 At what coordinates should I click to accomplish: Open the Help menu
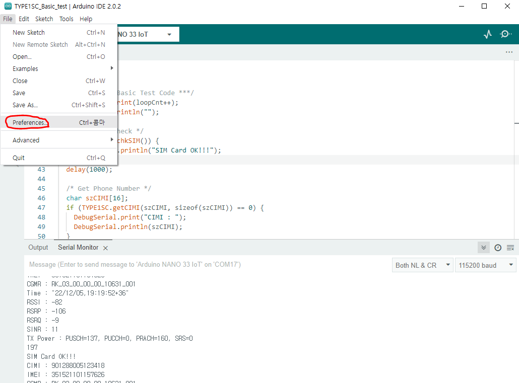click(86, 19)
